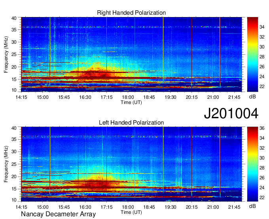269x219 pixels.
Task: Click "16:30" on the Right Handed time axis
Action: 85,97
